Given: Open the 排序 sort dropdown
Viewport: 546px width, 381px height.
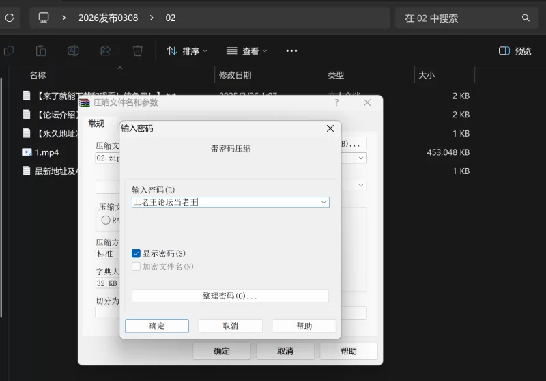Looking at the screenshot, I should click(x=186, y=51).
